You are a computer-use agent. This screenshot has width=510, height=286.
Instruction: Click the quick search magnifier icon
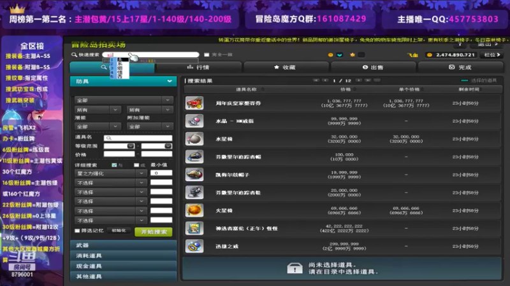click(74, 55)
